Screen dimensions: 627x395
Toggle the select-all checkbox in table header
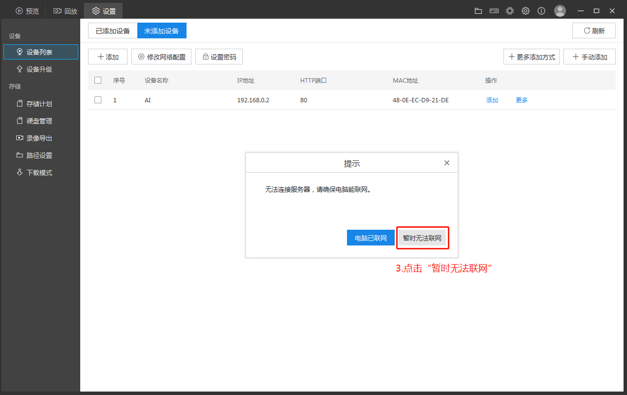[x=98, y=80]
